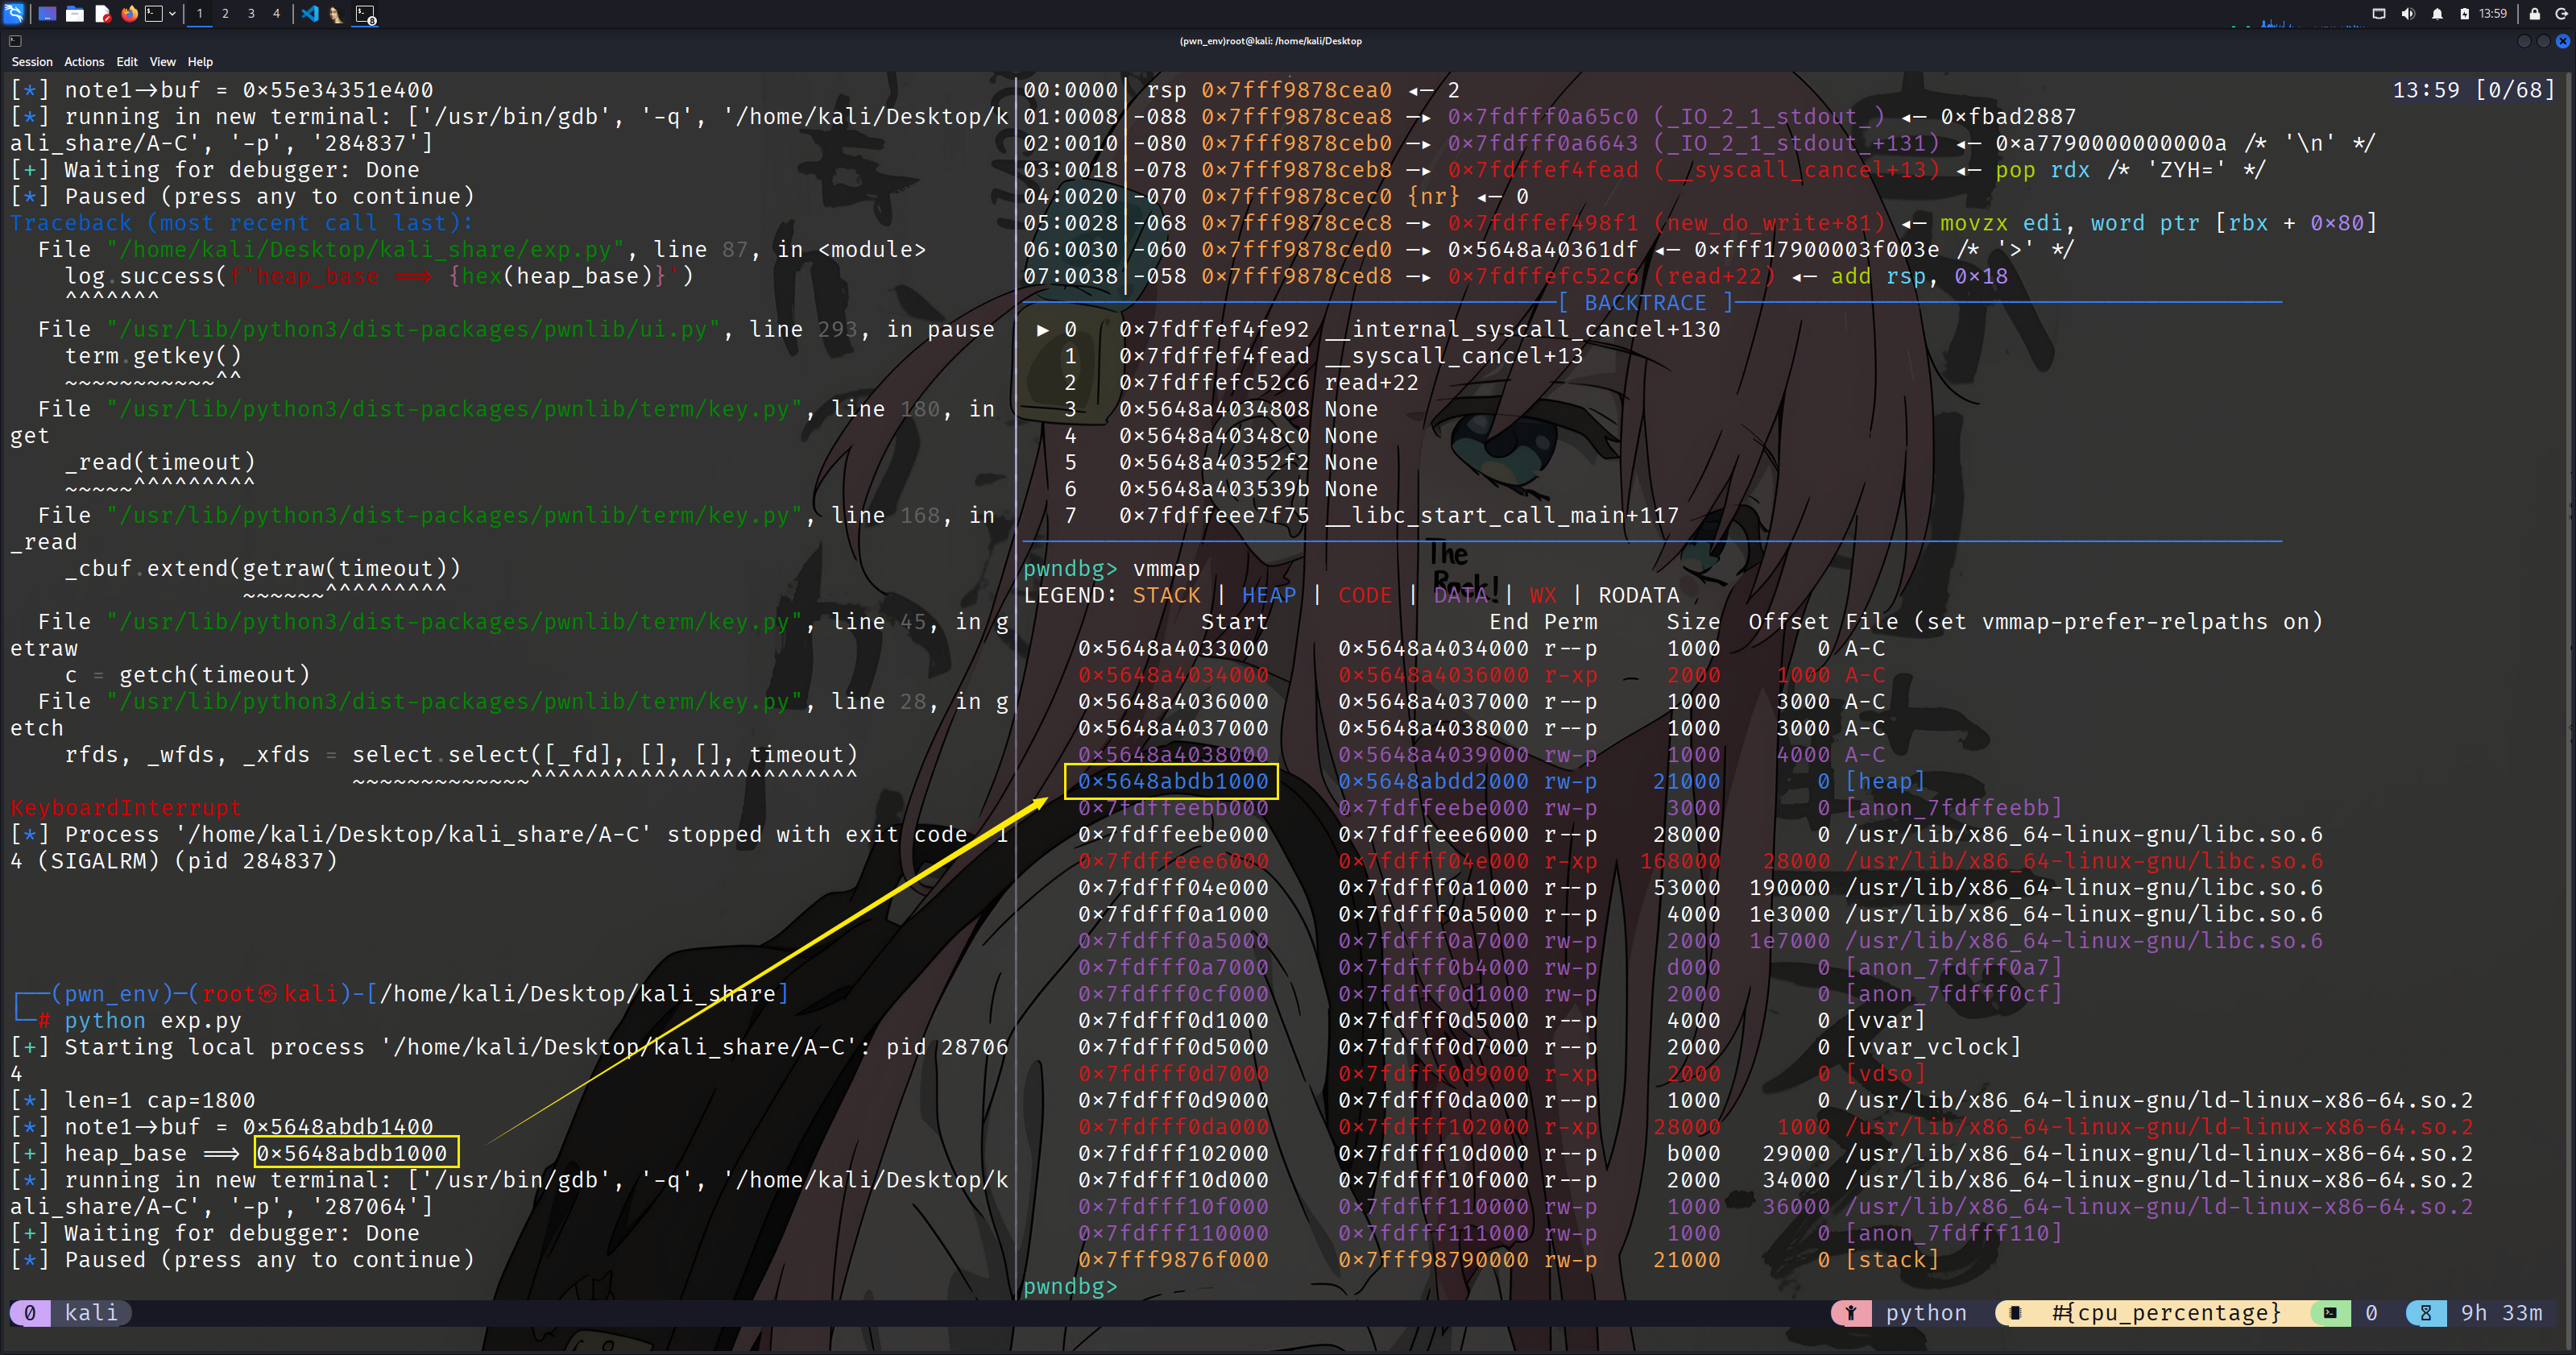Switch to workspace 1
Image resolution: width=2576 pixels, height=1355 pixels.
[x=200, y=14]
